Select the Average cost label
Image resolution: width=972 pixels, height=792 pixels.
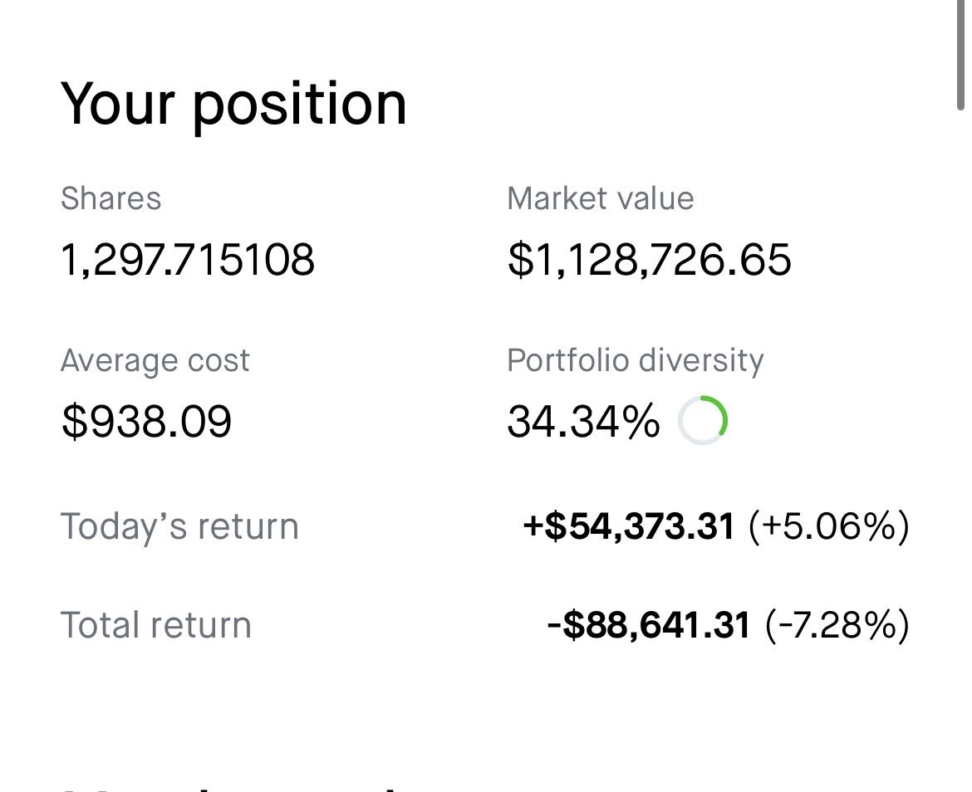pyautogui.click(x=155, y=360)
